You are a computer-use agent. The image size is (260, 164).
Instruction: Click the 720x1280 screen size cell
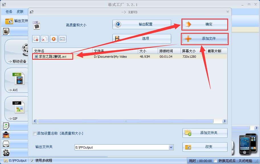(x=189, y=57)
